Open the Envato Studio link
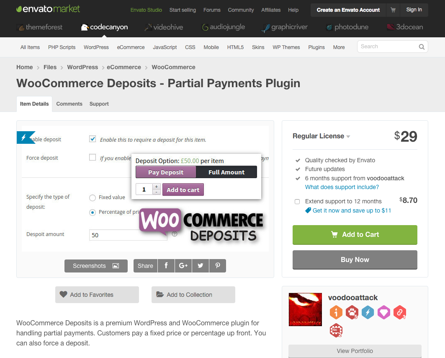The width and height of the screenshot is (445, 358). pyautogui.click(x=146, y=10)
